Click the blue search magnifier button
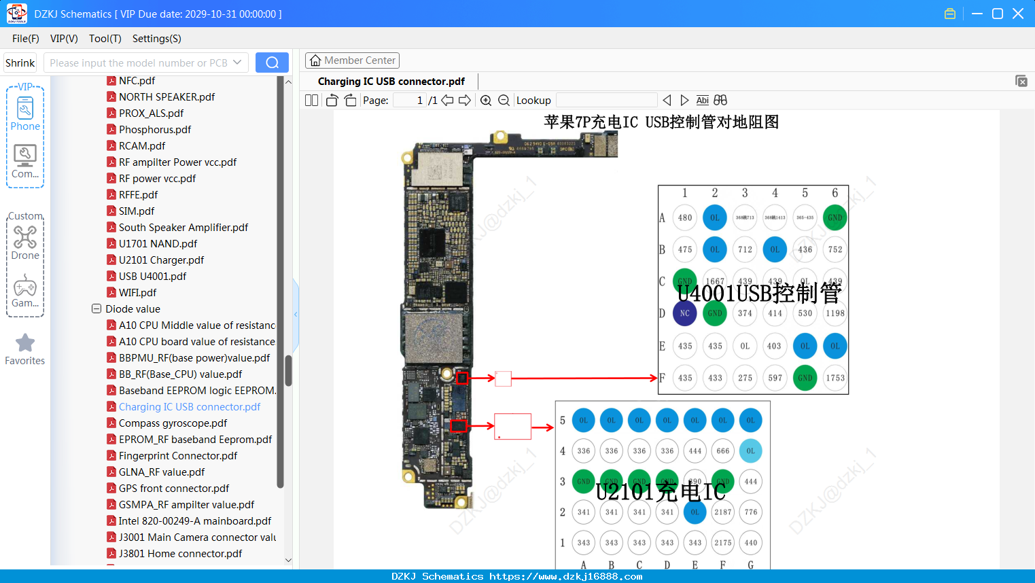Viewport: 1035px width, 583px height. click(272, 63)
